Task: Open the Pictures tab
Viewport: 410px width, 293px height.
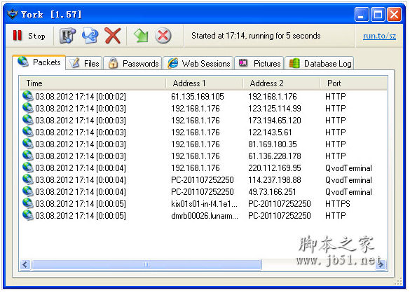Action: [x=259, y=63]
